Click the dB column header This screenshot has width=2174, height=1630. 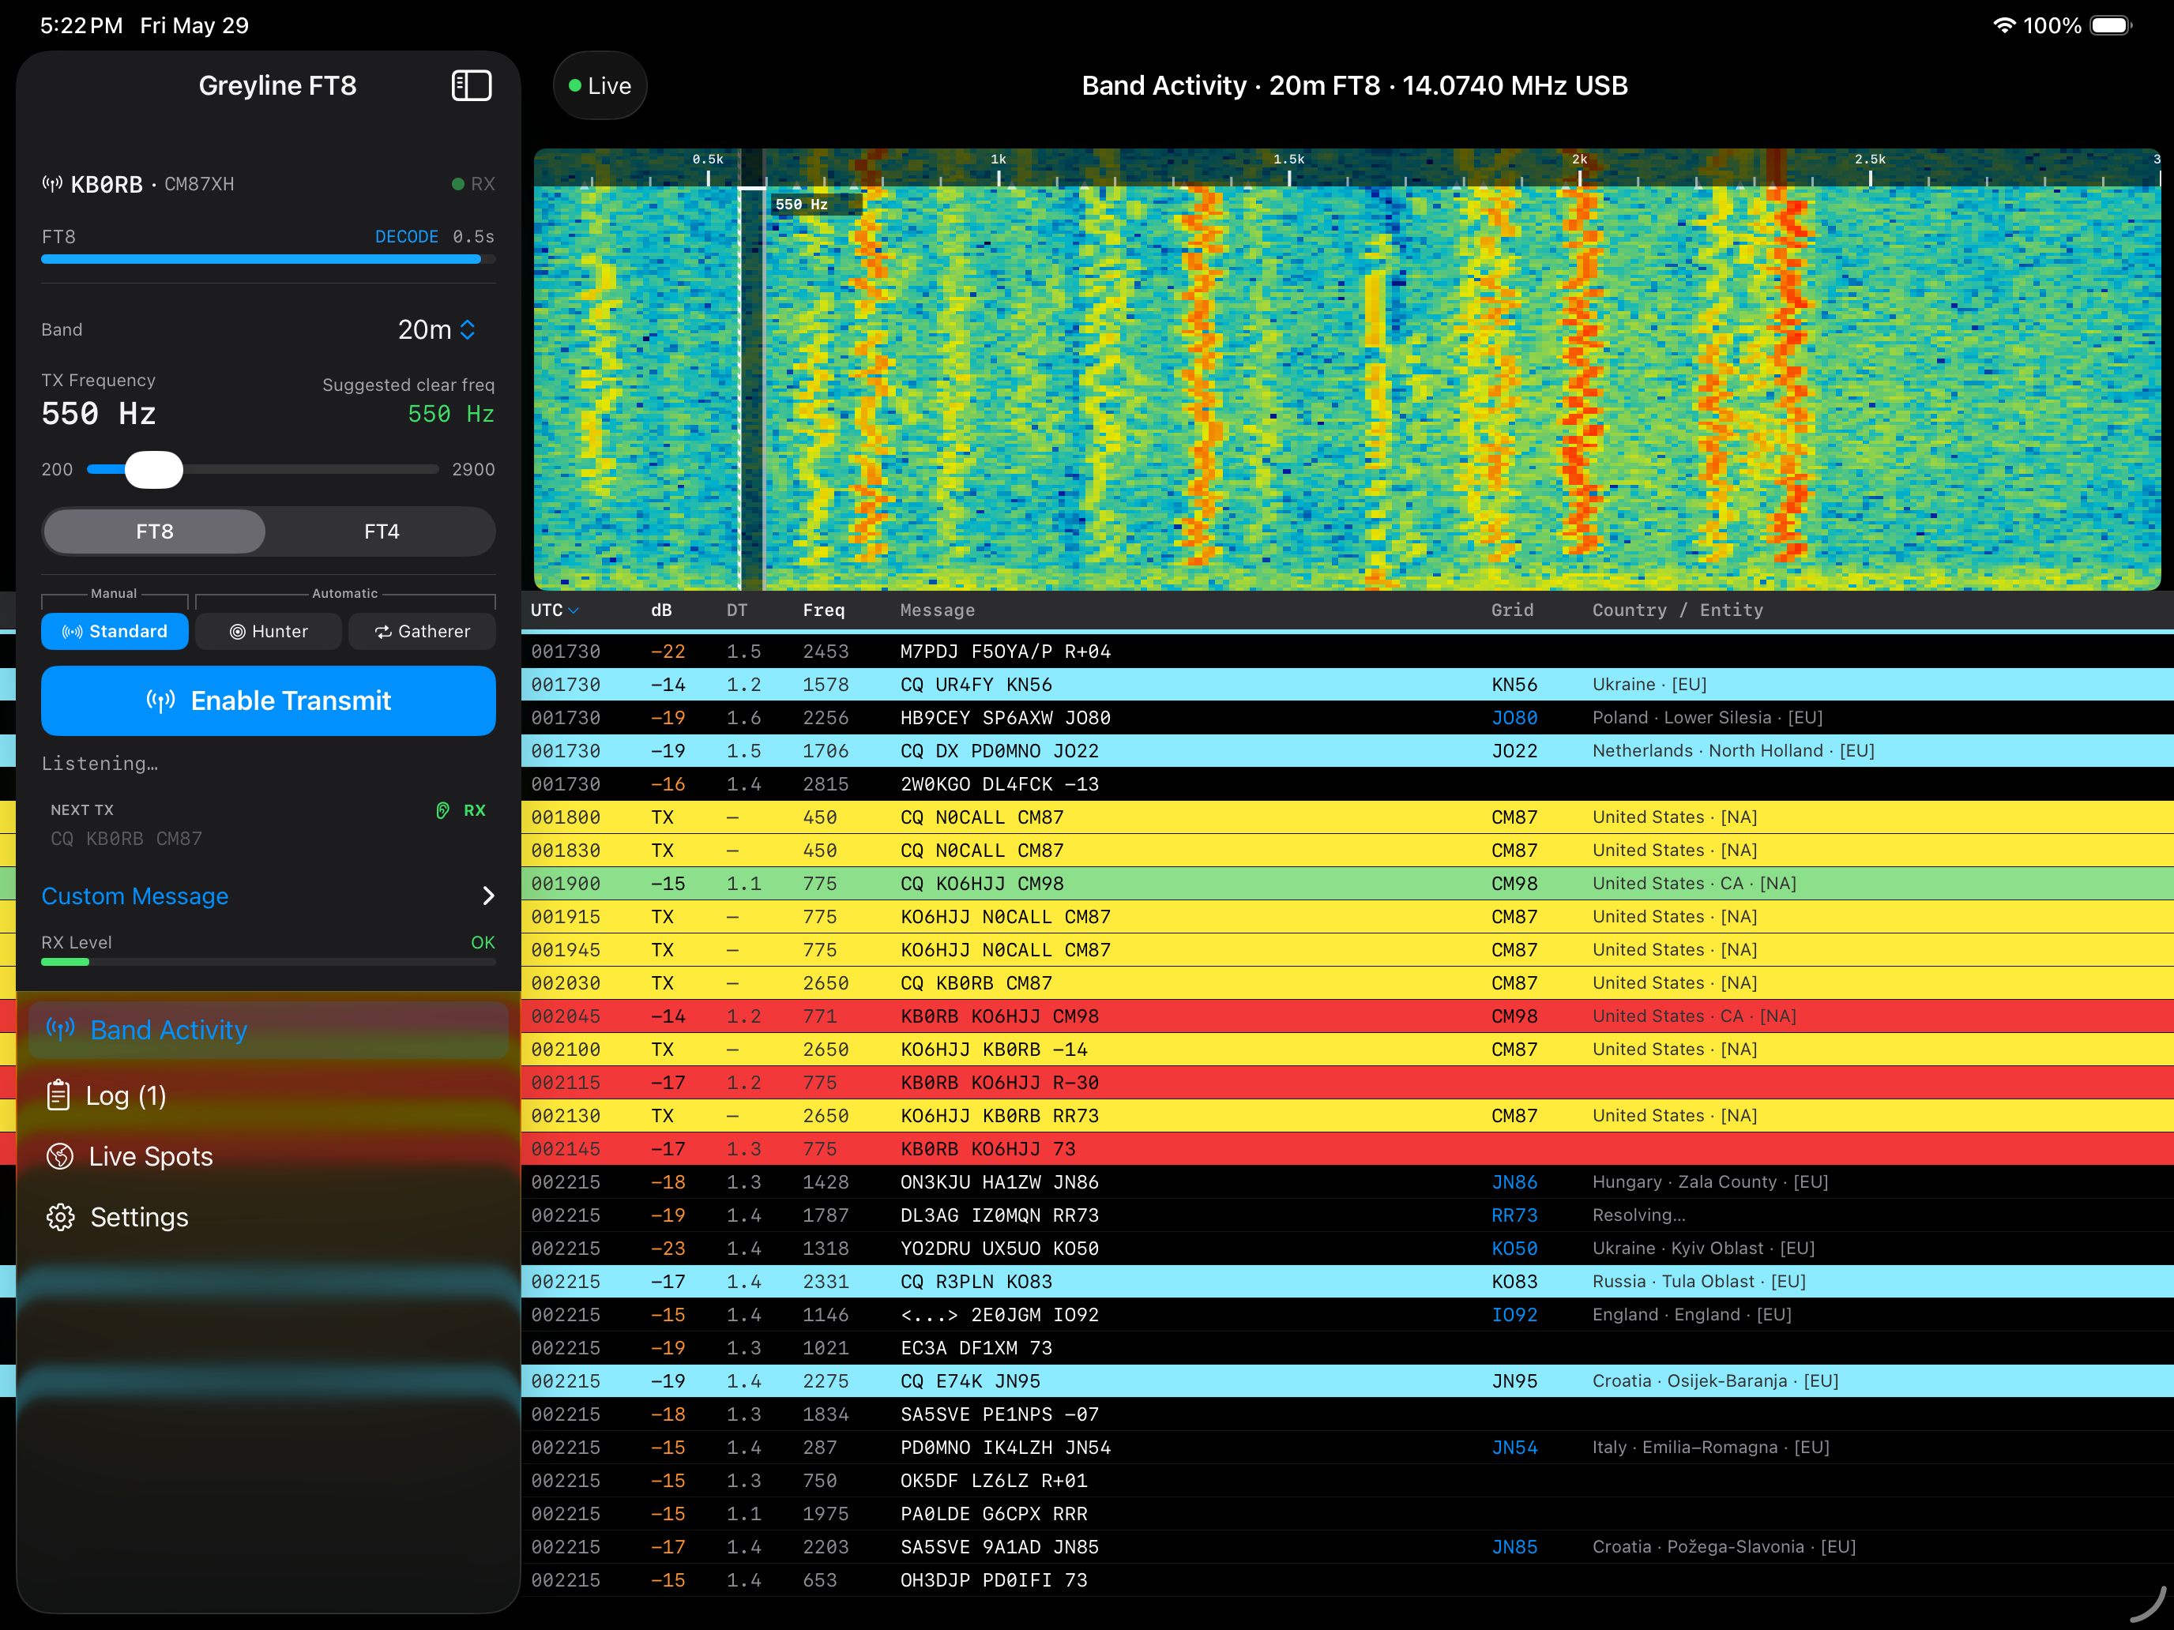661,610
